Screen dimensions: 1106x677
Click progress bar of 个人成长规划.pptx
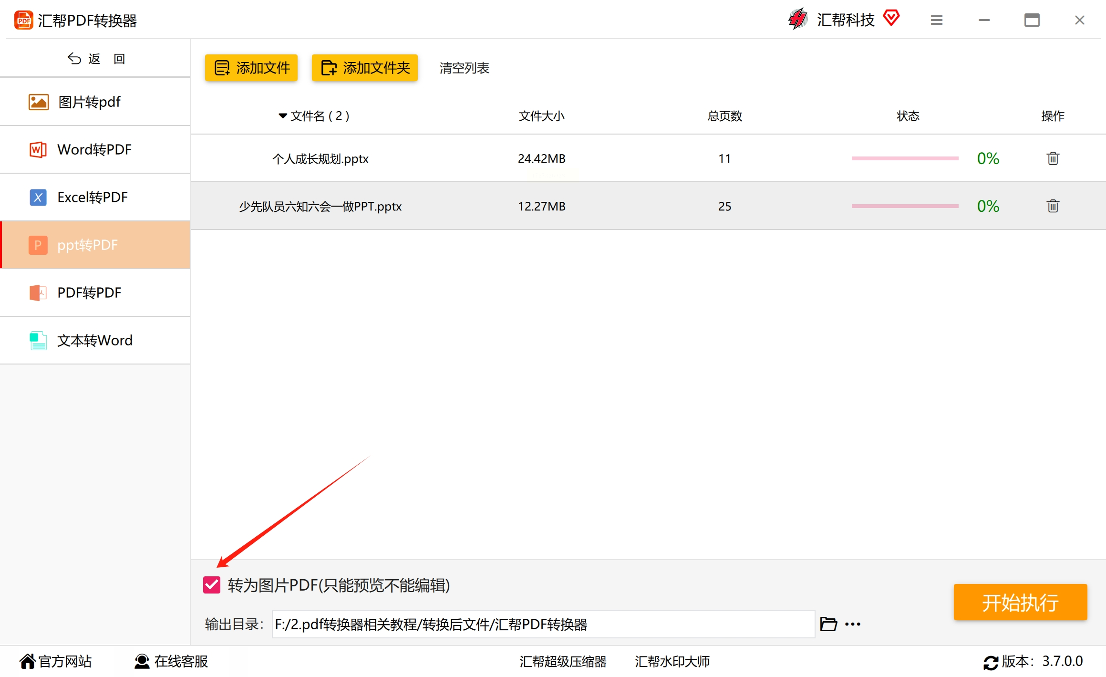coord(905,158)
